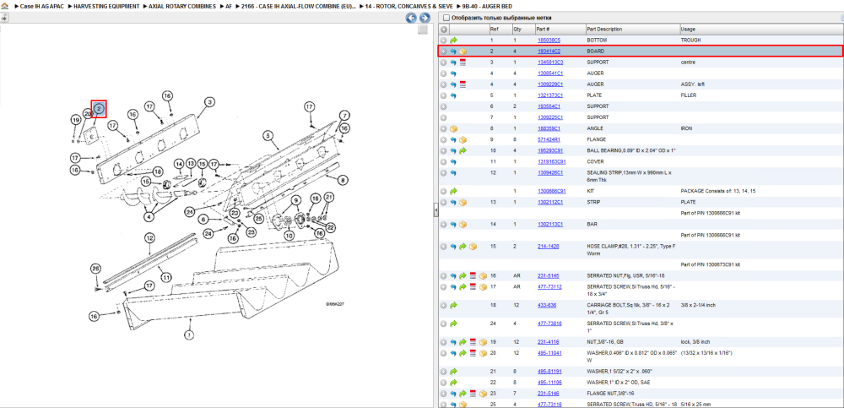Click green arrow icon in BOTTOM row

453,41
